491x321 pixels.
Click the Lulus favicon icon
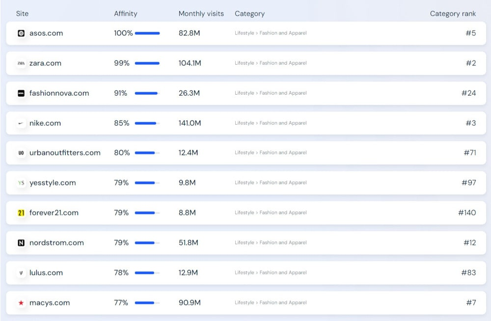(x=21, y=273)
